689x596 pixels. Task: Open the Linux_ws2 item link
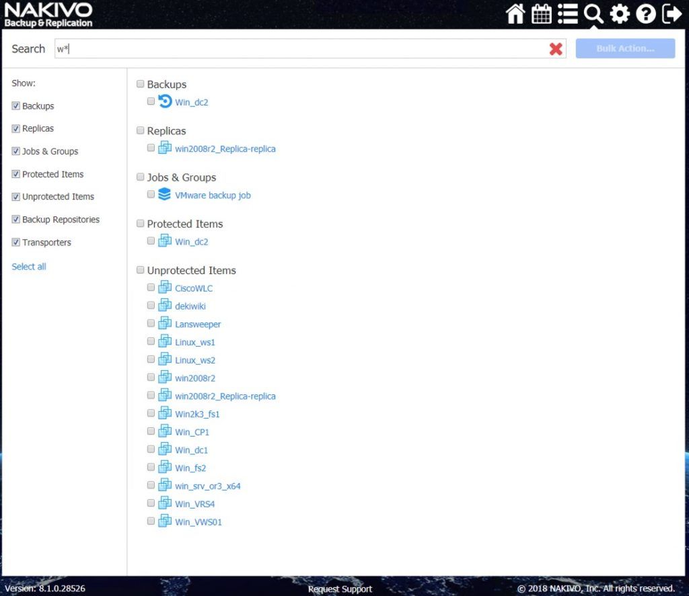click(195, 360)
